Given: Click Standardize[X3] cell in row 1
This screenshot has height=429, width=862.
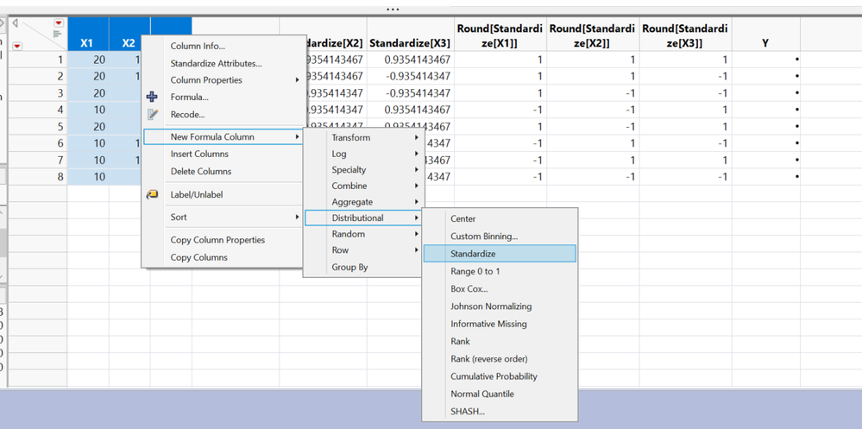Looking at the screenshot, I should pos(411,60).
